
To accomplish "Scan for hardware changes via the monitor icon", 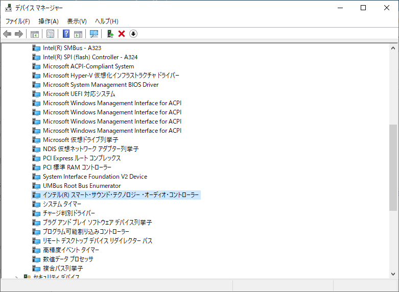I will click(x=94, y=34).
